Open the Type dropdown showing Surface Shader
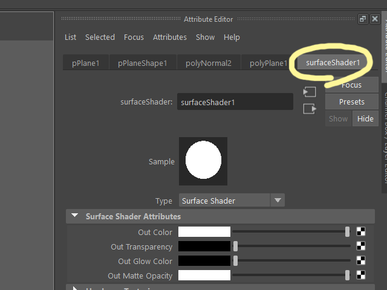 (232, 200)
